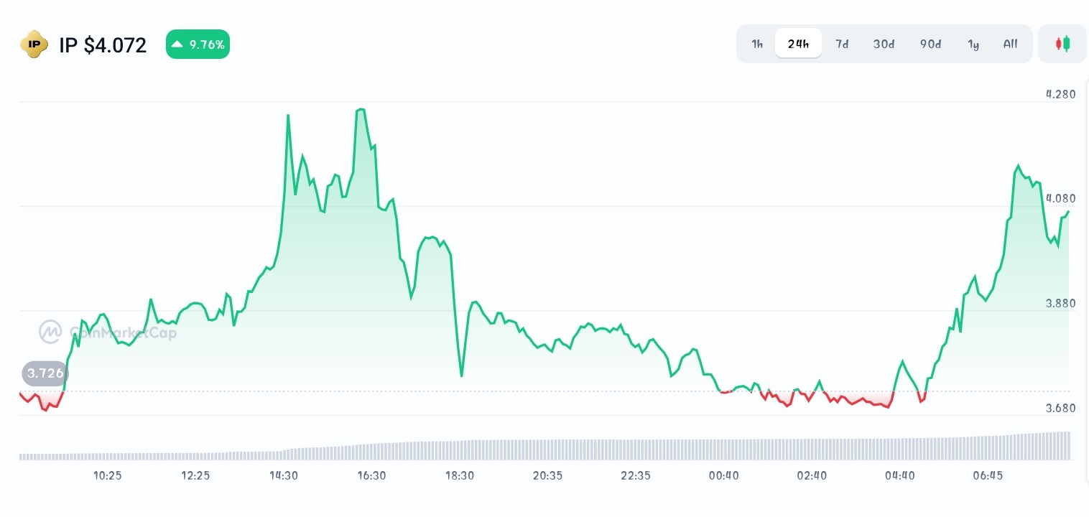Click the 14:30 time axis label

point(284,475)
